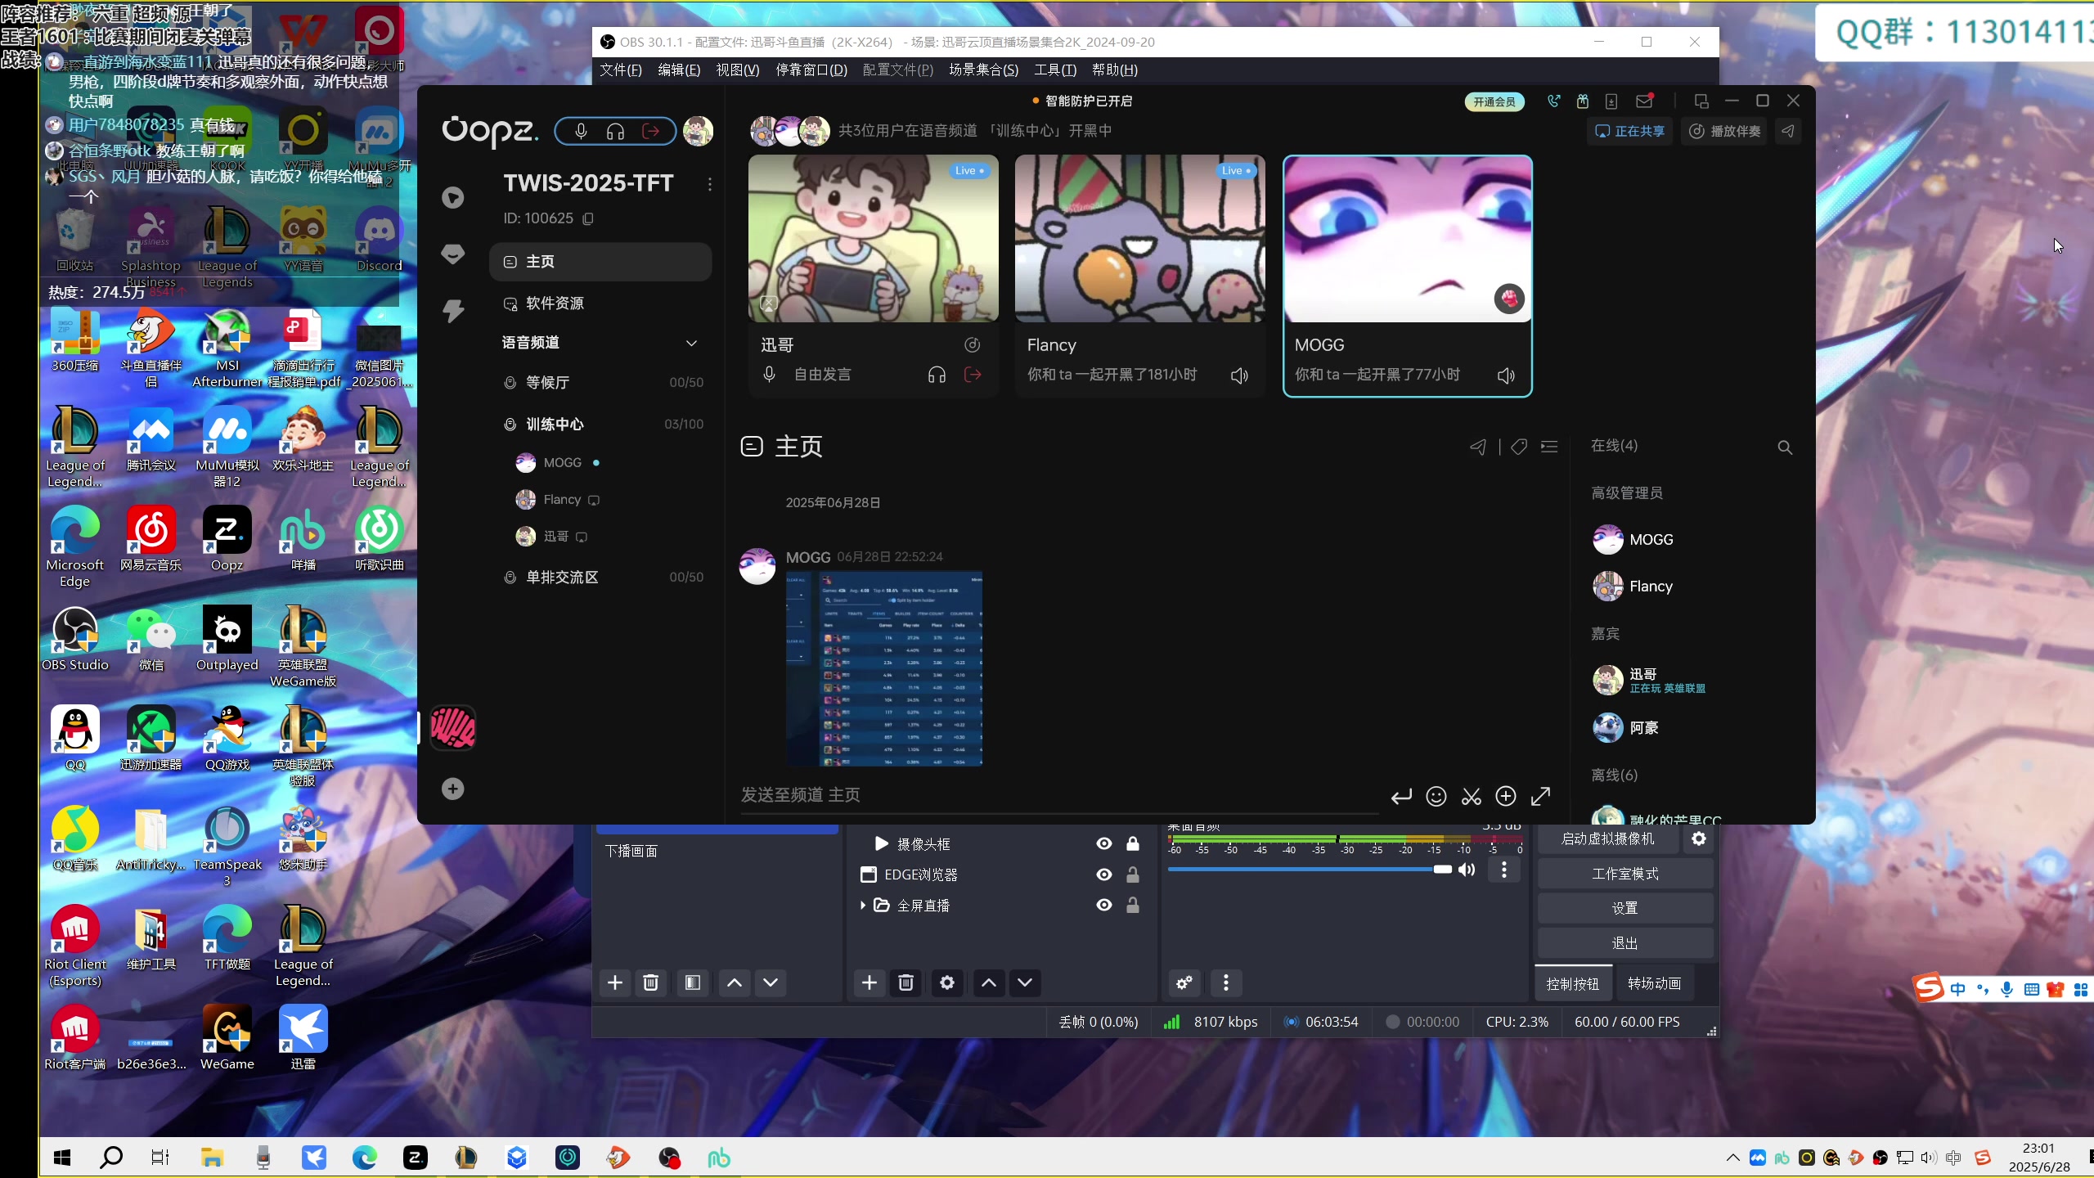Viewport: 2094px width, 1178px height.
Task: Click the 正在共享 sharing button
Action: click(x=1630, y=132)
